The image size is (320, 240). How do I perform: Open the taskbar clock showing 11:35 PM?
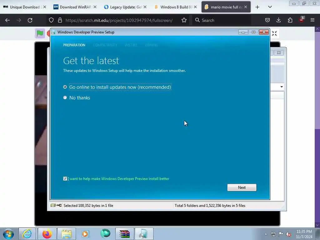point(304,234)
